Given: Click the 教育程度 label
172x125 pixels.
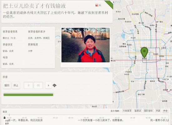Looking at the screenshot, I should (33, 44).
